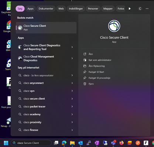Click the taskbar search box
154x147 pixels.
point(31,143)
